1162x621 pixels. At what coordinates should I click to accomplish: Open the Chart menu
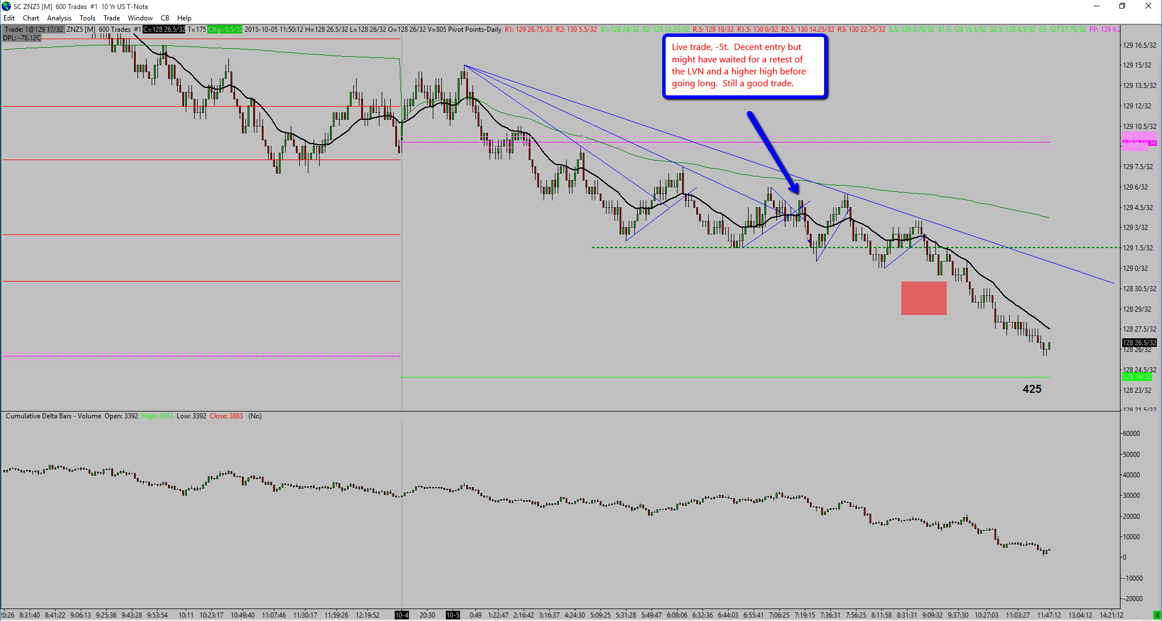tap(31, 18)
